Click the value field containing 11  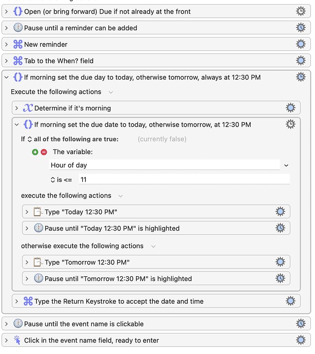click(184, 179)
